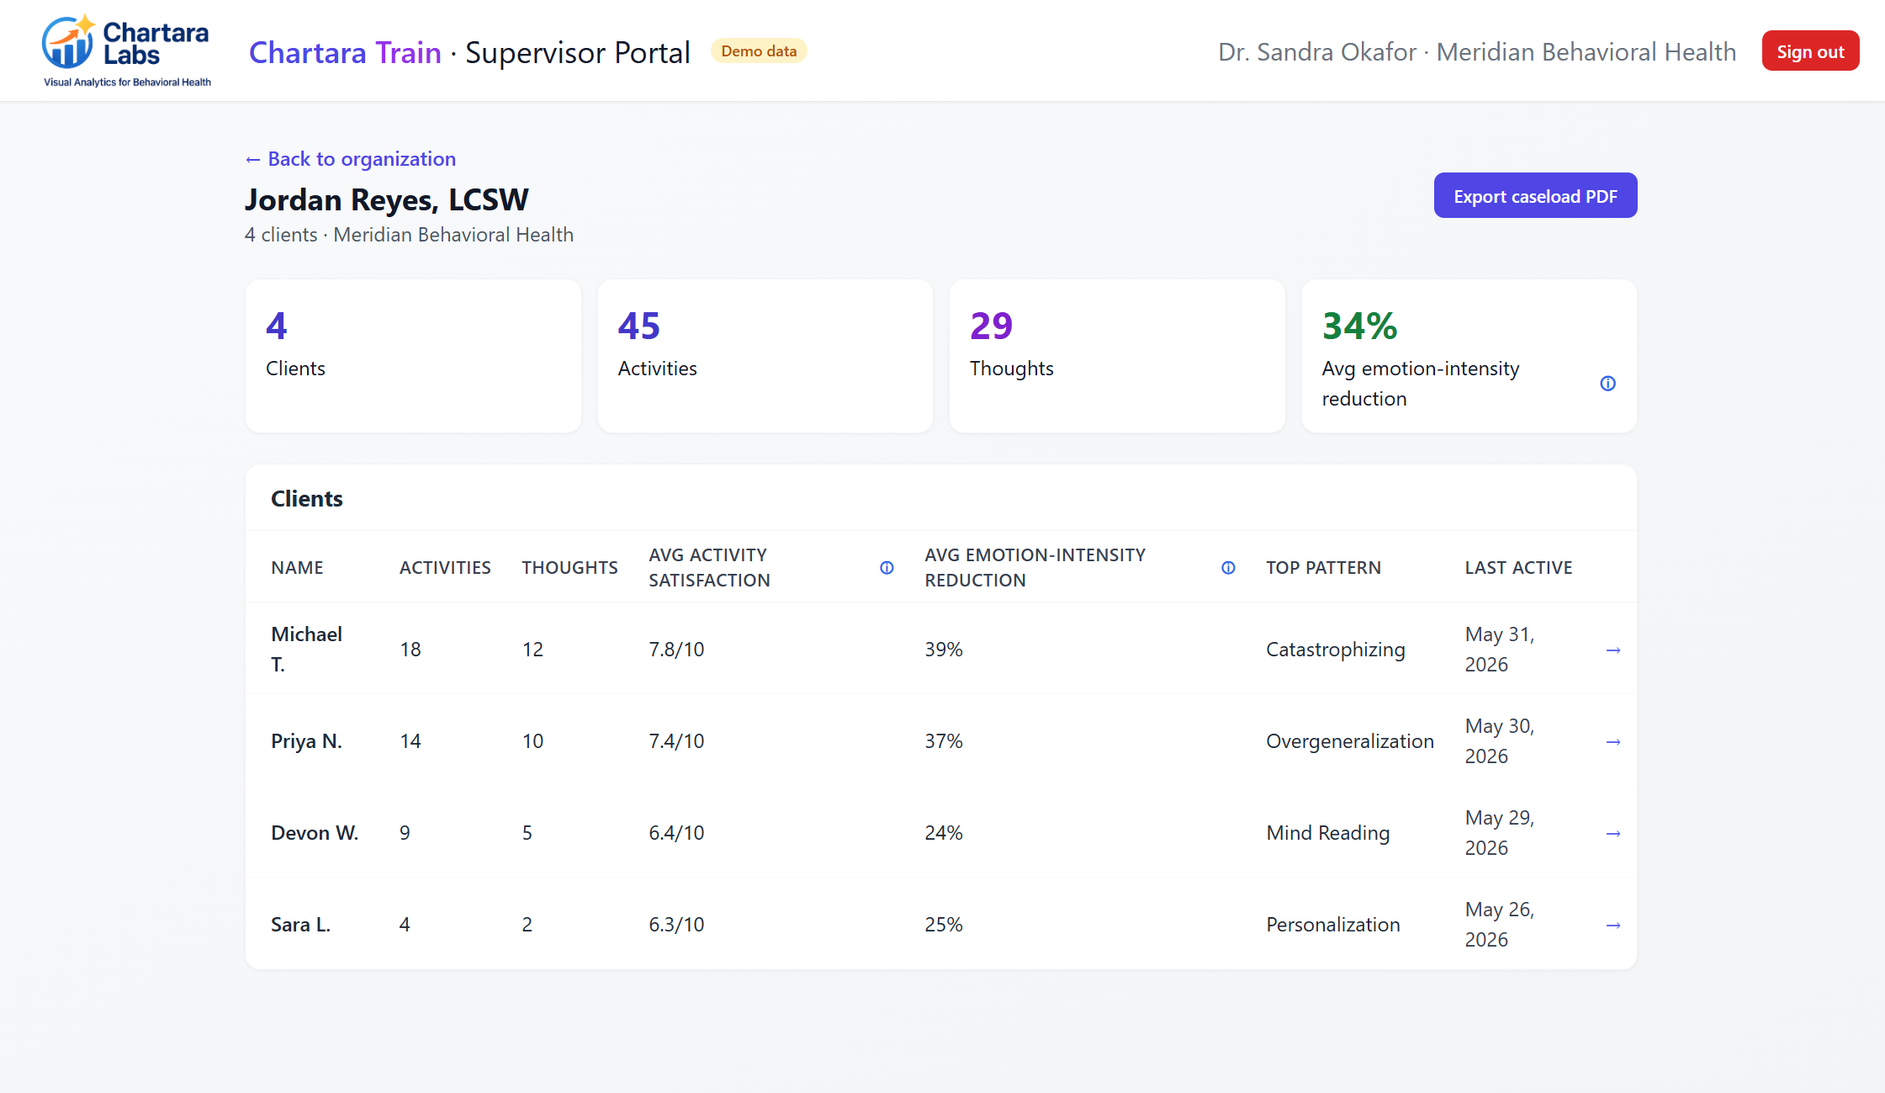Click the Overgeneralization pattern cell

pos(1349,741)
